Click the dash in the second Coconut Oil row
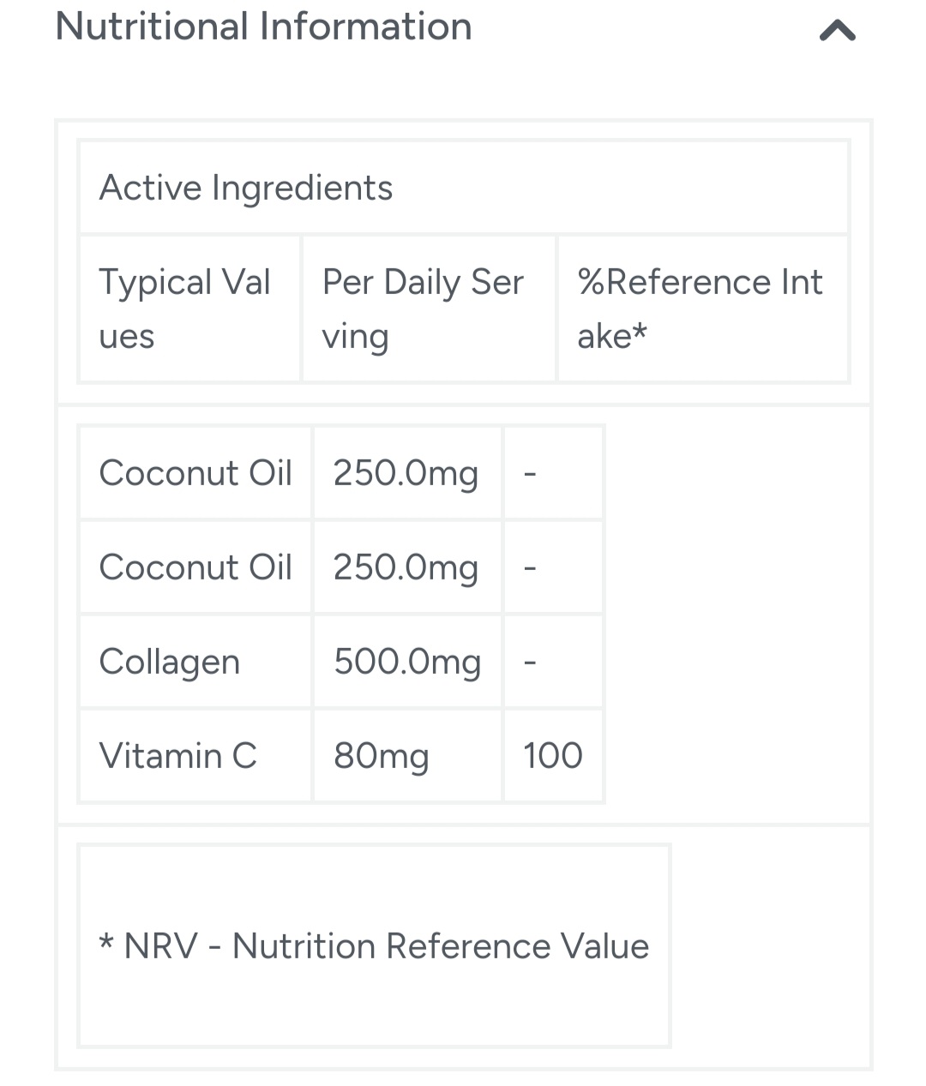 point(530,567)
